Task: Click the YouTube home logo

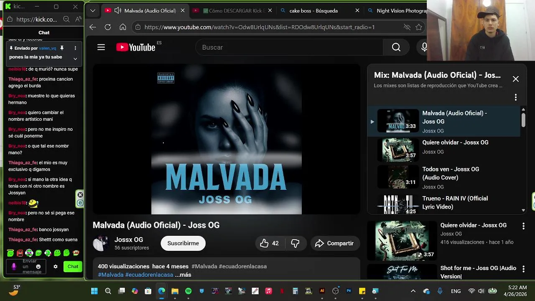Action: coord(136,47)
